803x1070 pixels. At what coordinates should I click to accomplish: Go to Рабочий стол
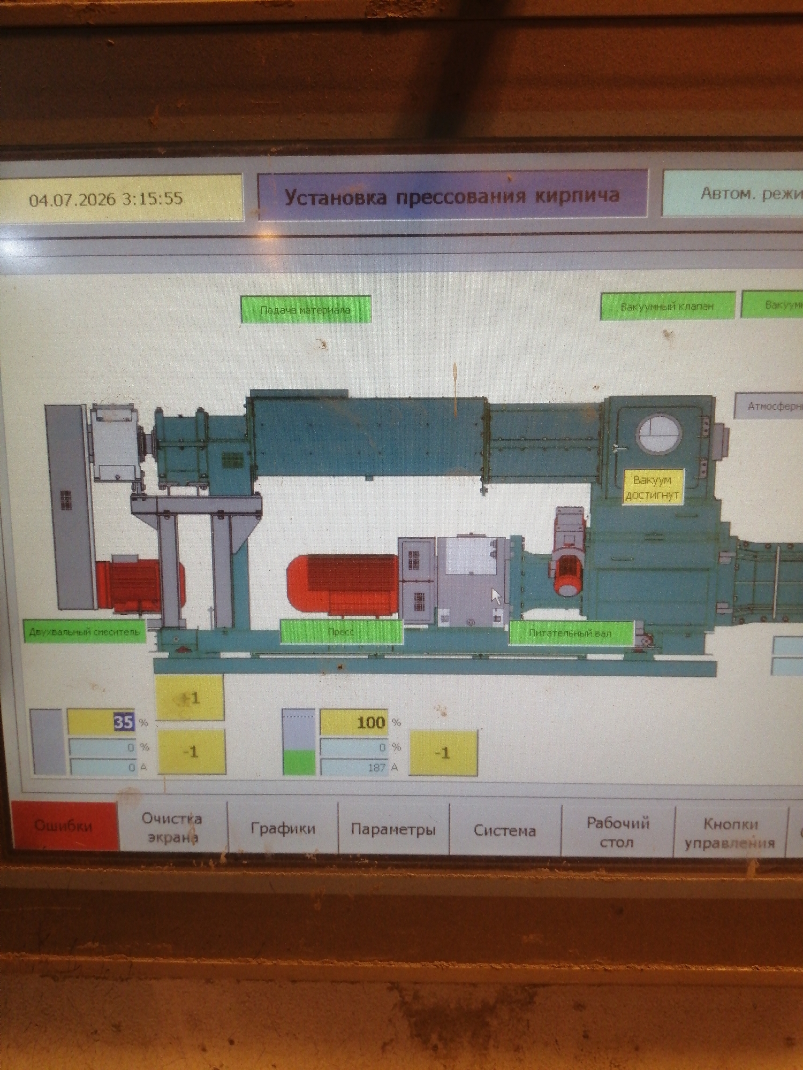(x=617, y=831)
